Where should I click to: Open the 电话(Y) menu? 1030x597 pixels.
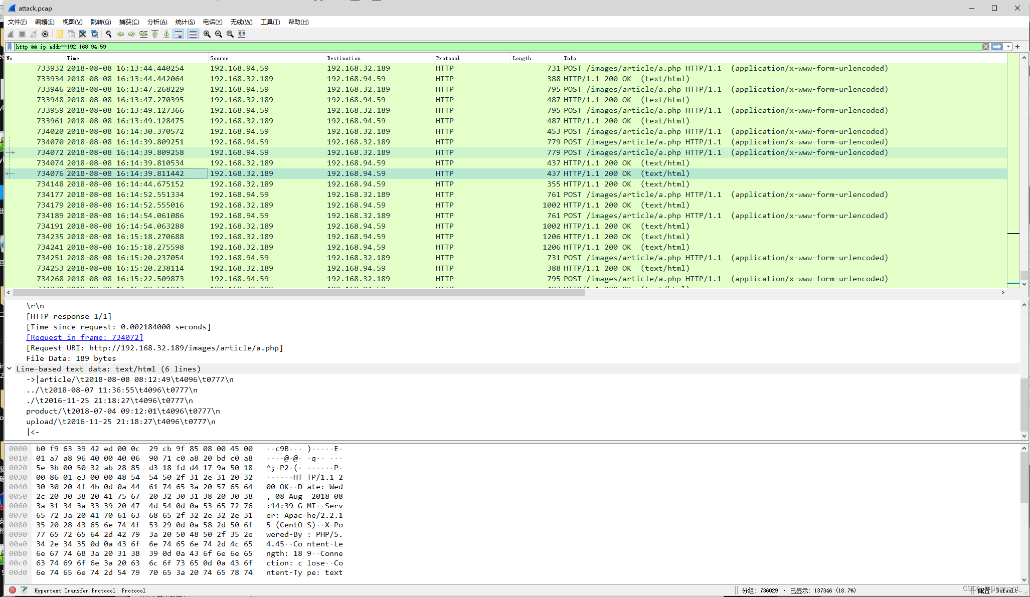pos(213,22)
